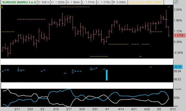Image resolution: width=186 pixels, height=111 pixels.
Task: Click the 3/31 date on time axis
Action: (95, 109)
